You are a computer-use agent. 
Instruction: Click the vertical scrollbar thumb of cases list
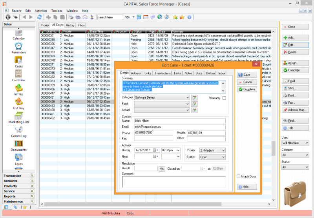click(x=273, y=148)
